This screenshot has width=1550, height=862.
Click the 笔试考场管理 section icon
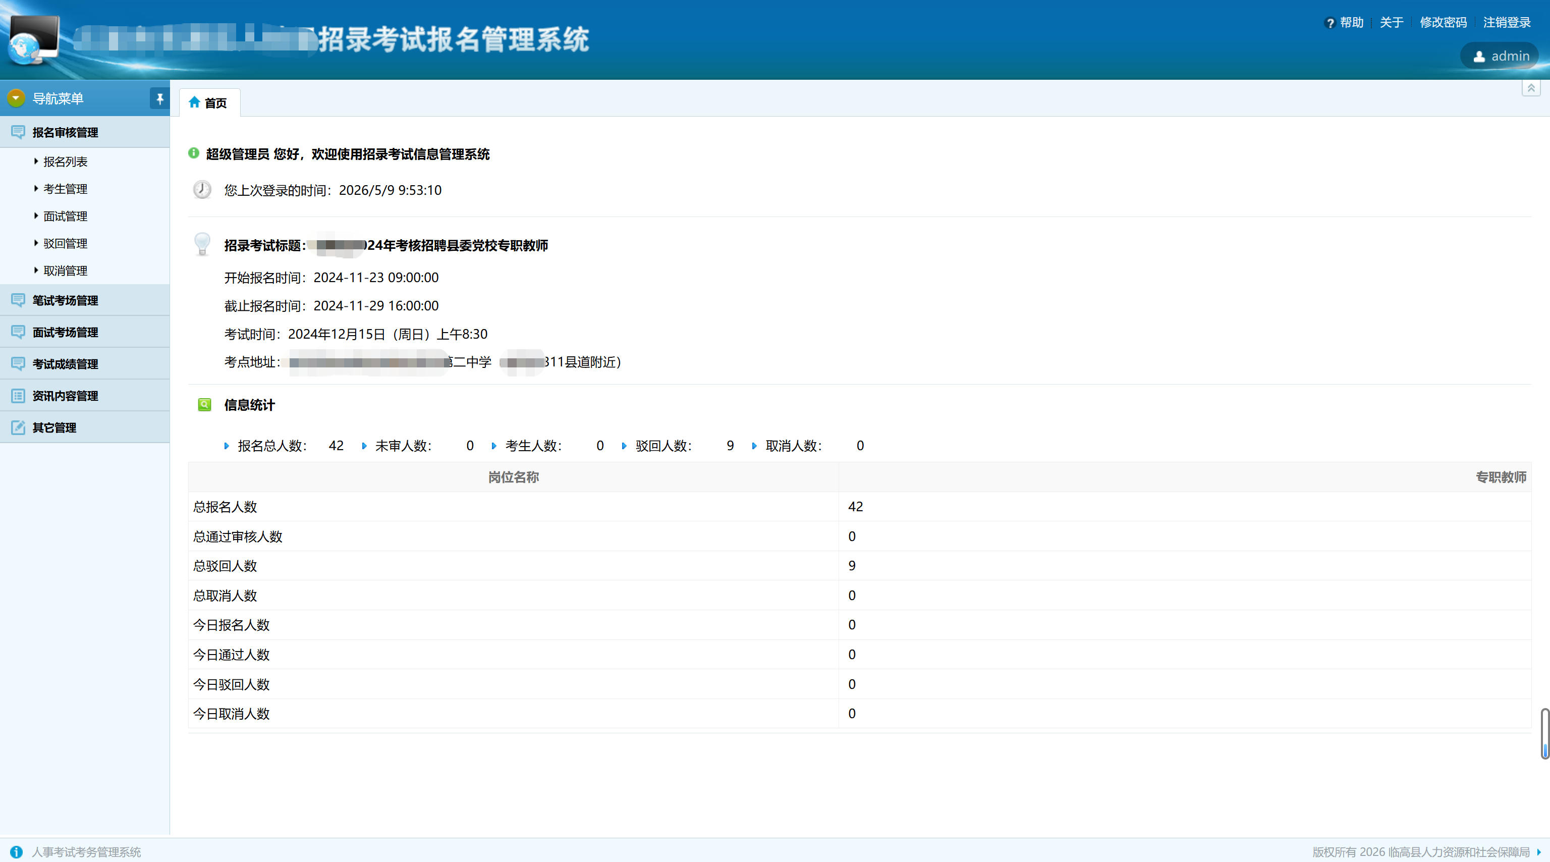click(18, 300)
